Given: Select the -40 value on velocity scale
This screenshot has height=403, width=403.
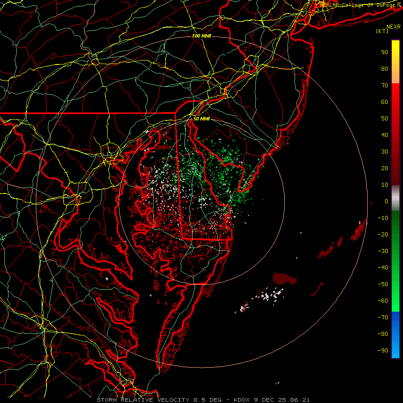Looking at the screenshot, I should coord(383,268).
